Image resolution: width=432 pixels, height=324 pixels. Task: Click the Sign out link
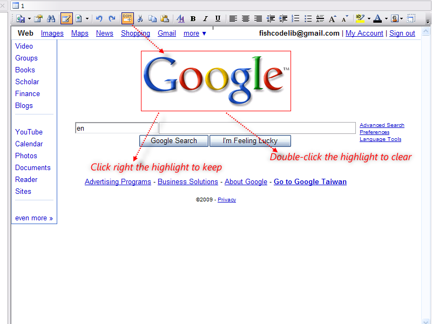pos(402,33)
